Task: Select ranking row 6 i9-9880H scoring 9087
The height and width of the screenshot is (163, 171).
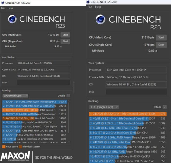Action: [35, 123]
